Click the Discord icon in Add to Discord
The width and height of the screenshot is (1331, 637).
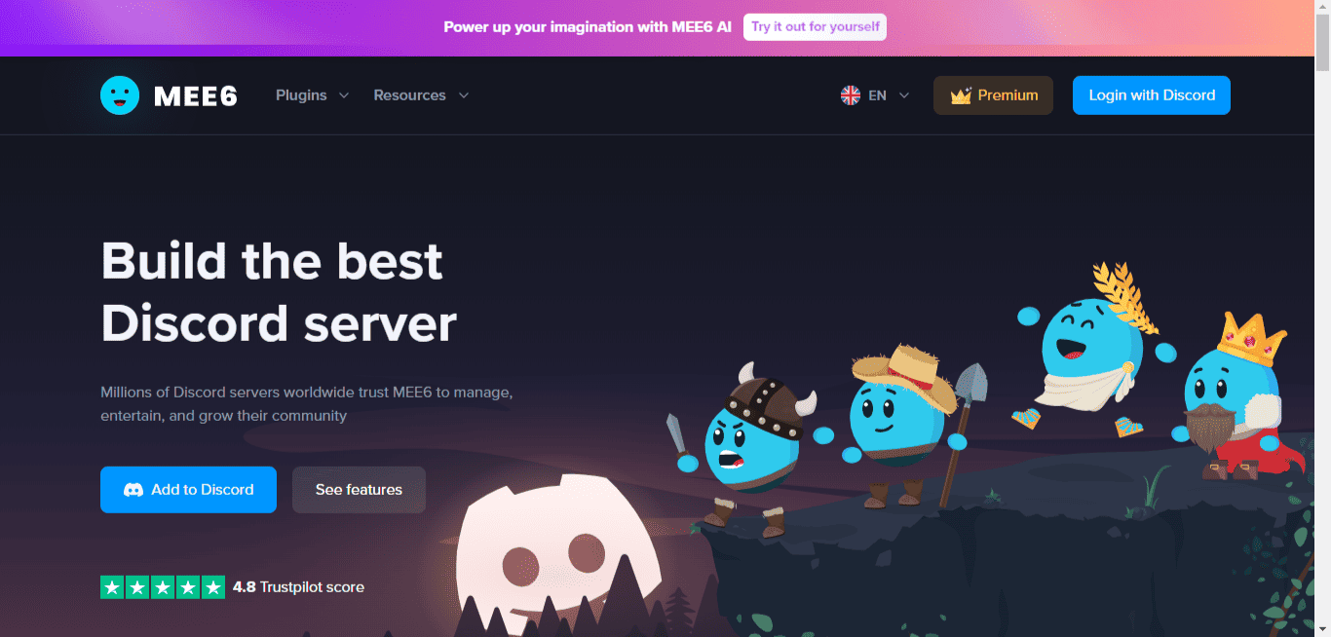point(133,490)
